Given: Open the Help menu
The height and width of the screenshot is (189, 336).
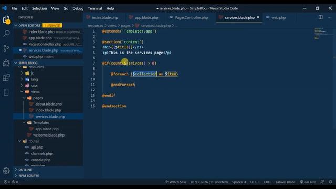Looking at the screenshot, I should 110,8.
